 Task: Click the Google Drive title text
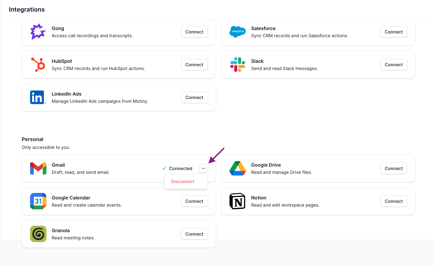[266, 165]
